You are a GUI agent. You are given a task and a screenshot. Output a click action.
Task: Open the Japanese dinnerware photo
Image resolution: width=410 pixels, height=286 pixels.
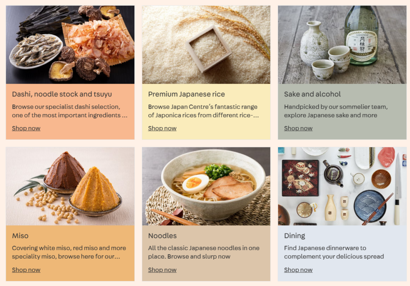[342, 186]
